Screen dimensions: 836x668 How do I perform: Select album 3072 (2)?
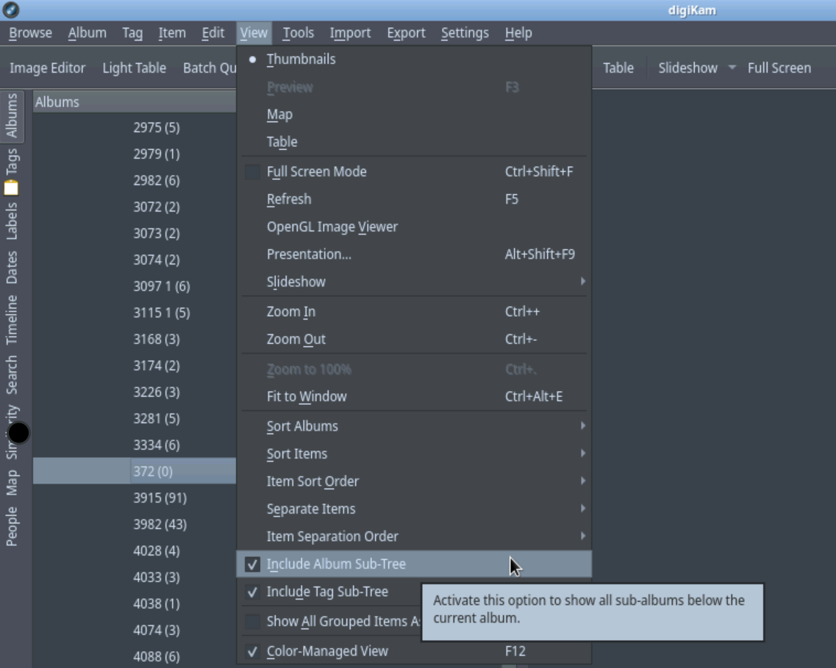[x=156, y=207]
